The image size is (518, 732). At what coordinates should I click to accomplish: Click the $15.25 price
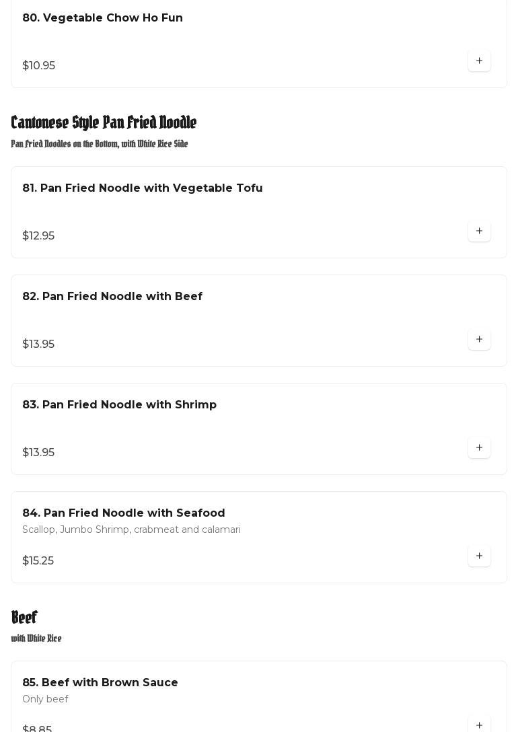point(38,561)
